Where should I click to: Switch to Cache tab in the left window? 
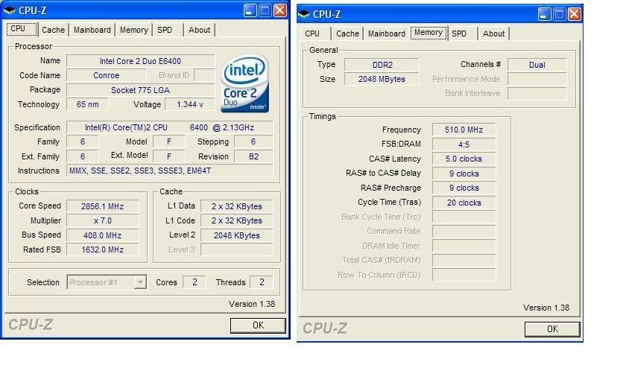(x=53, y=30)
